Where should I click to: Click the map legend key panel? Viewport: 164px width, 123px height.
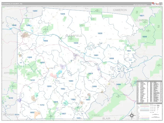tap(149, 112)
